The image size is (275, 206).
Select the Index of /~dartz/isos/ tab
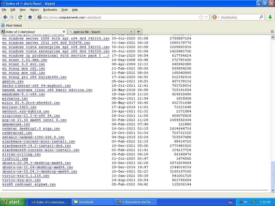point(33,32)
